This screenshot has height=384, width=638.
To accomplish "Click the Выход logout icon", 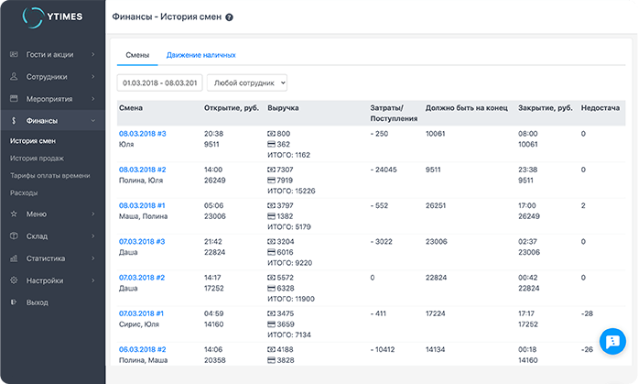I will point(14,302).
